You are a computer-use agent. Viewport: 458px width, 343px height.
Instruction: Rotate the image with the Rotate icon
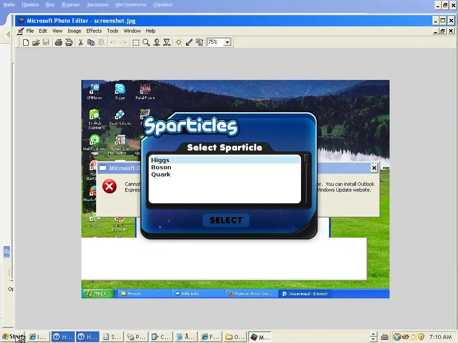(199, 42)
